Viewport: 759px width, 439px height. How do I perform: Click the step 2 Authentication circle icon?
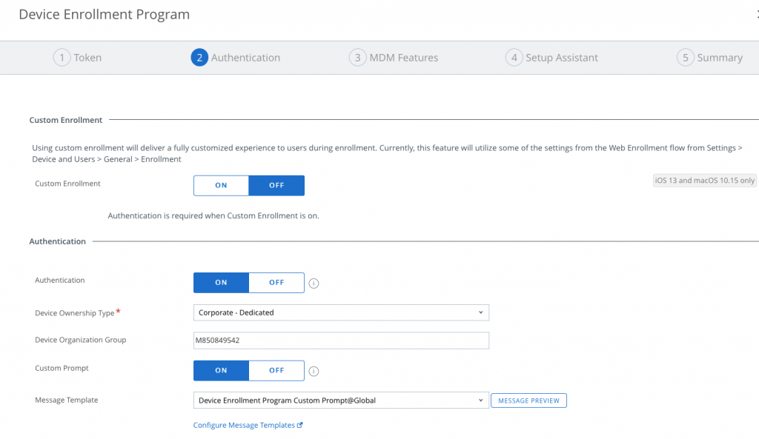tap(199, 58)
